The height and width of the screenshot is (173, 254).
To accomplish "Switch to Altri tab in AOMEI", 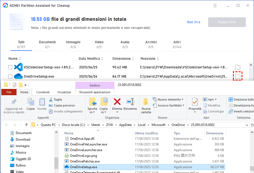I will (x=177, y=44).
